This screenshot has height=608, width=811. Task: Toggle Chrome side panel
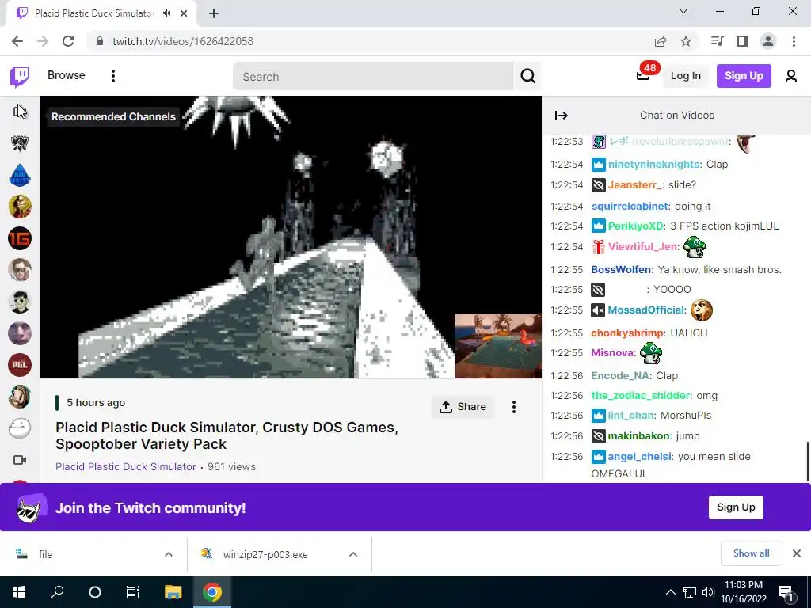742,41
